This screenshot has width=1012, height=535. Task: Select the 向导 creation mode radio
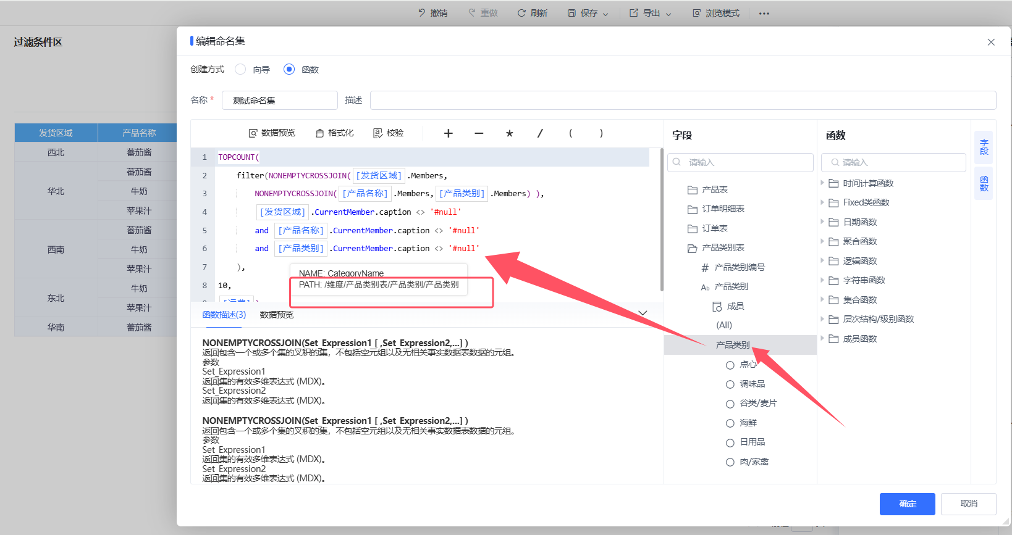tap(240, 69)
